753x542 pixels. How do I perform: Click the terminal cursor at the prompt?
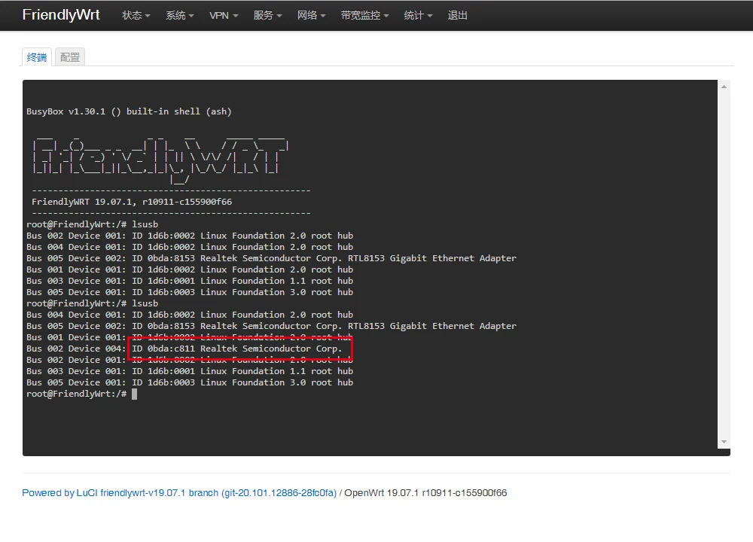coord(135,394)
